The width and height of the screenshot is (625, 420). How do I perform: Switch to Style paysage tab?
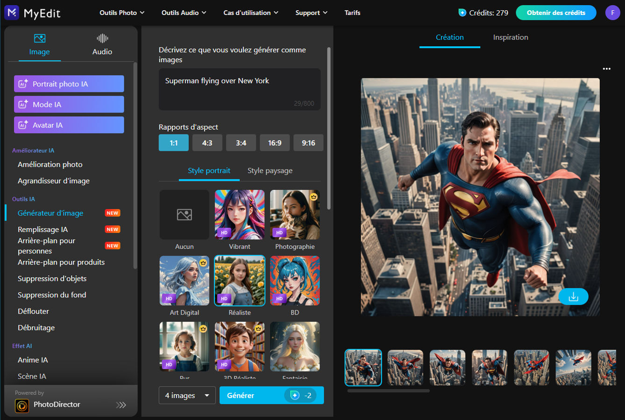(270, 171)
